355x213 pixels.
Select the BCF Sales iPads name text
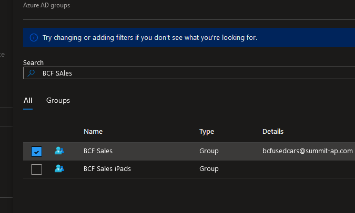(x=107, y=169)
